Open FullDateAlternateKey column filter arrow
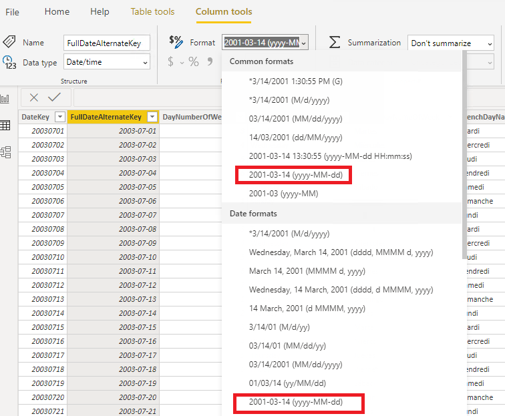 pos(152,117)
